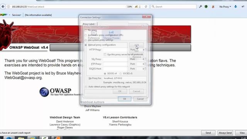Image resolution: width=247 pixels, height=139 pixels.
Task: Click Cancel next to the blue-highlighted OK
Action: pyautogui.click(x=140, y=99)
